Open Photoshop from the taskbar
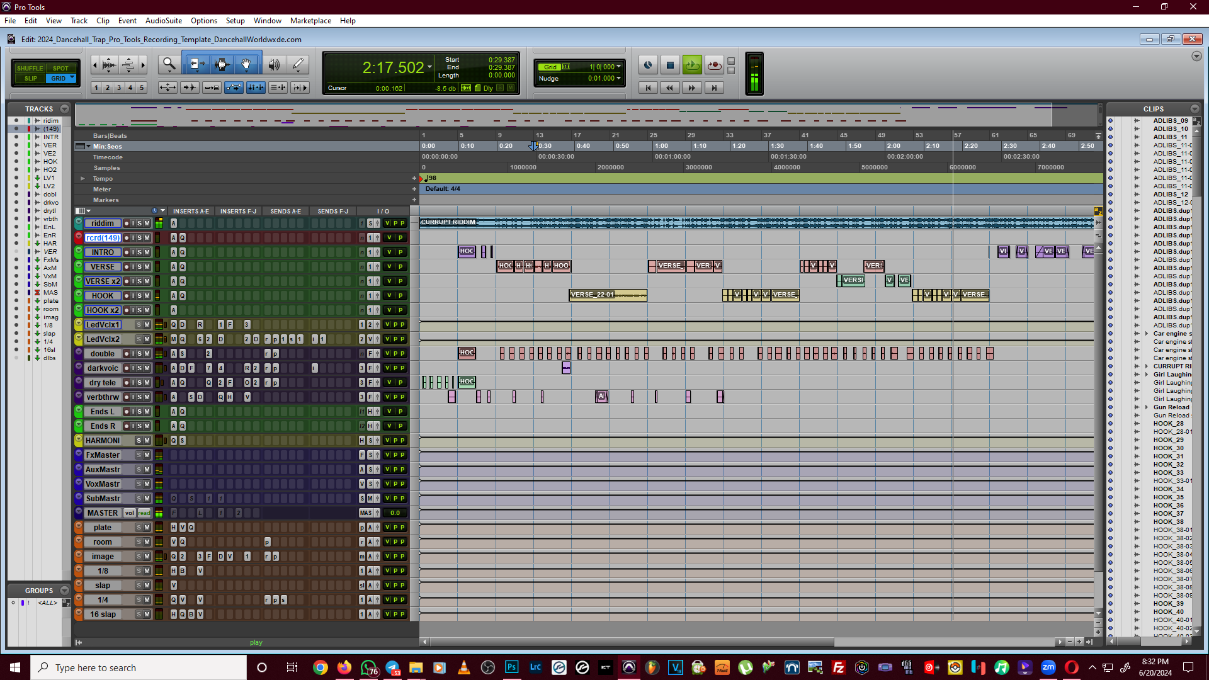Screen dimensions: 1209x680 click(x=511, y=667)
